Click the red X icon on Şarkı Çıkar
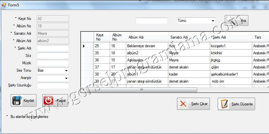The height and width of the screenshot is (134, 269). click(x=183, y=104)
